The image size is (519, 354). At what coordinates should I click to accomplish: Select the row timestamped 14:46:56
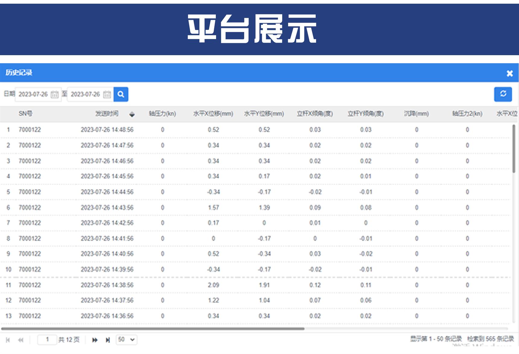255,161
